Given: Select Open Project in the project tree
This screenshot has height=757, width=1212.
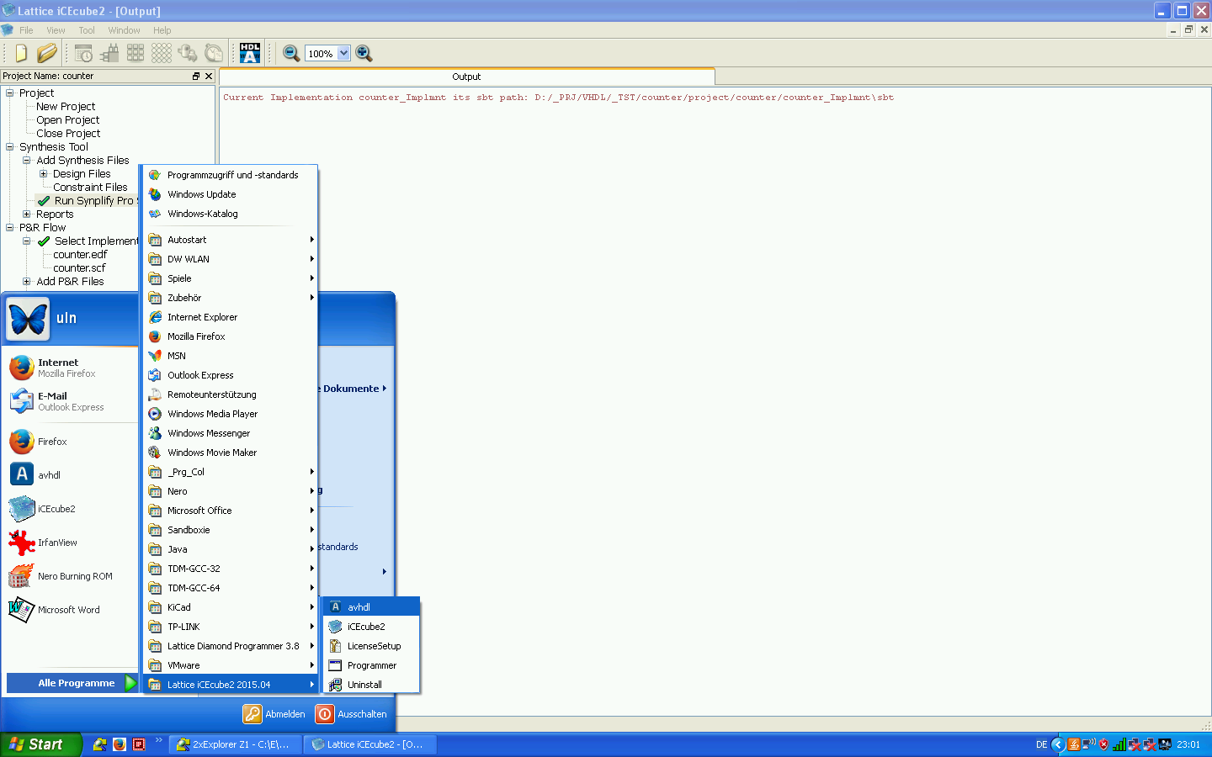Looking at the screenshot, I should (67, 119).
